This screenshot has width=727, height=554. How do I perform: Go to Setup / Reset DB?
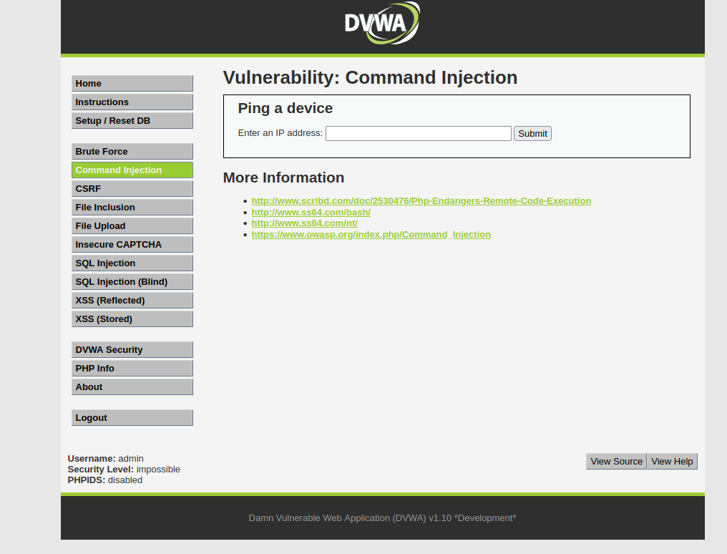pos(132,120)
